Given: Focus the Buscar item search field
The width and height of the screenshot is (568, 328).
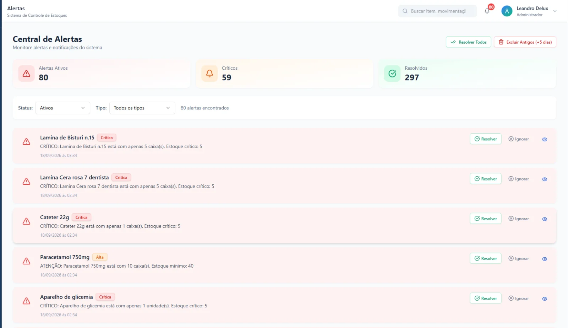Looking at the screenshot, I should click(x=437, y=11).
